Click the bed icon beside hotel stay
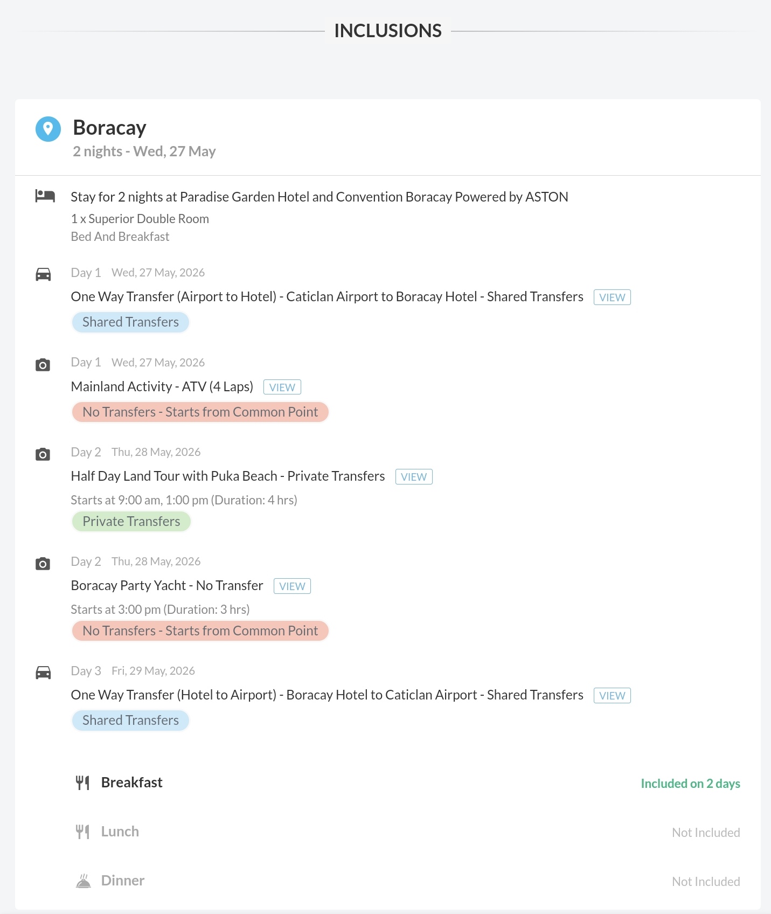 click(45, 196)
